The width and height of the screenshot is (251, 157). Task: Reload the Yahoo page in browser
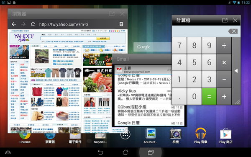point(33,24)
